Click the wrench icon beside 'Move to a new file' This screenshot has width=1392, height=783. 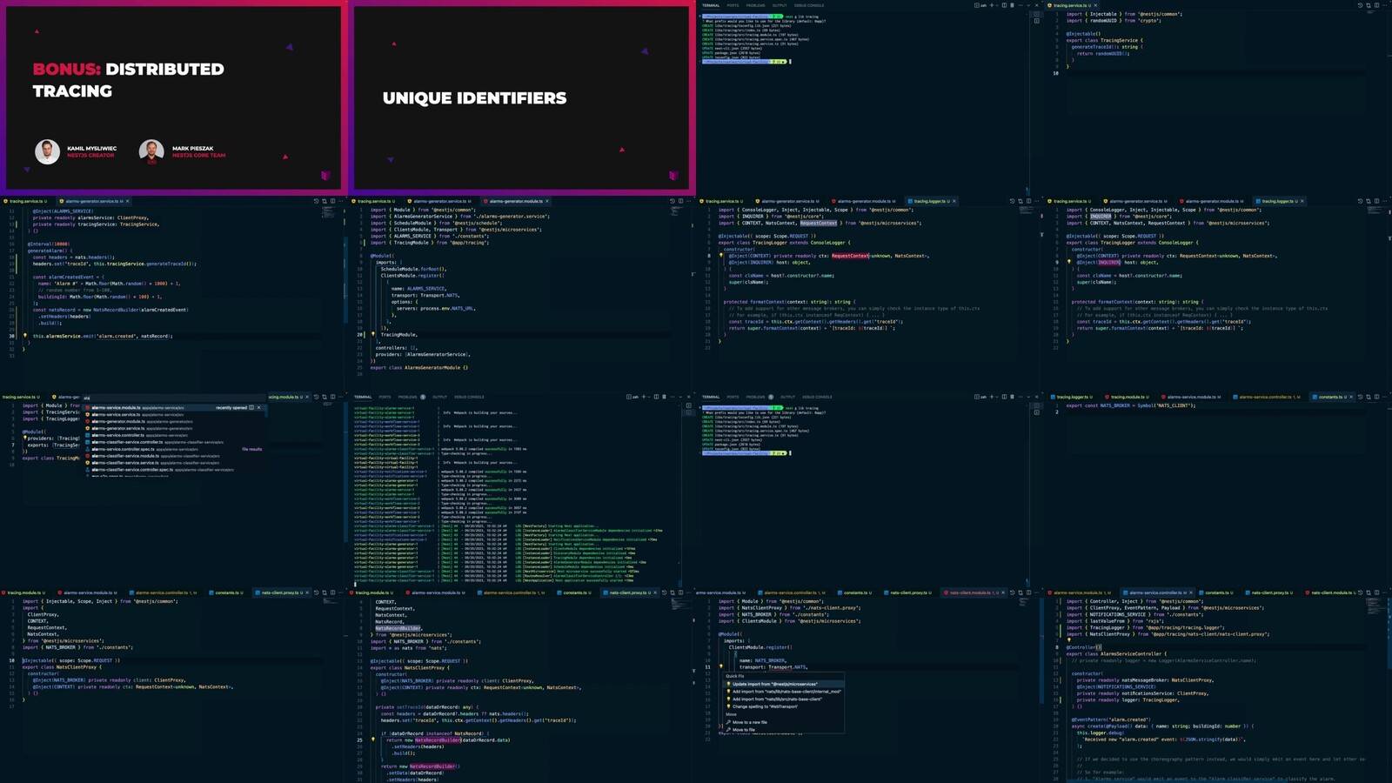click(728, 722)
